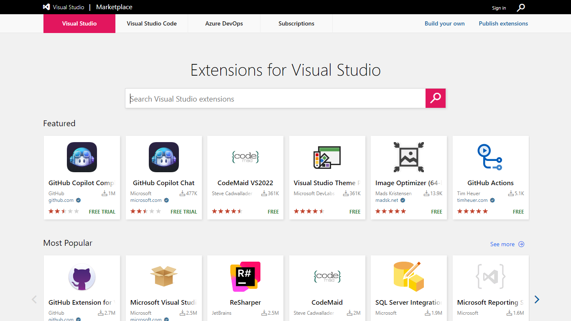
Task: Click the GitHub Actions workflow icon
Action: pyautogui.click(x=490, y=157)
